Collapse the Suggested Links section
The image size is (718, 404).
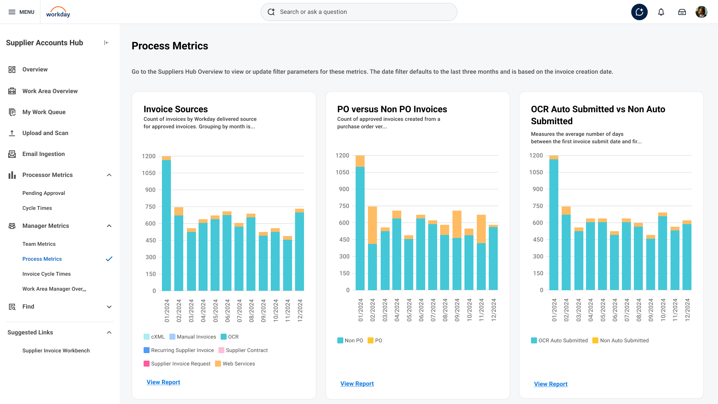click(109, 333)
